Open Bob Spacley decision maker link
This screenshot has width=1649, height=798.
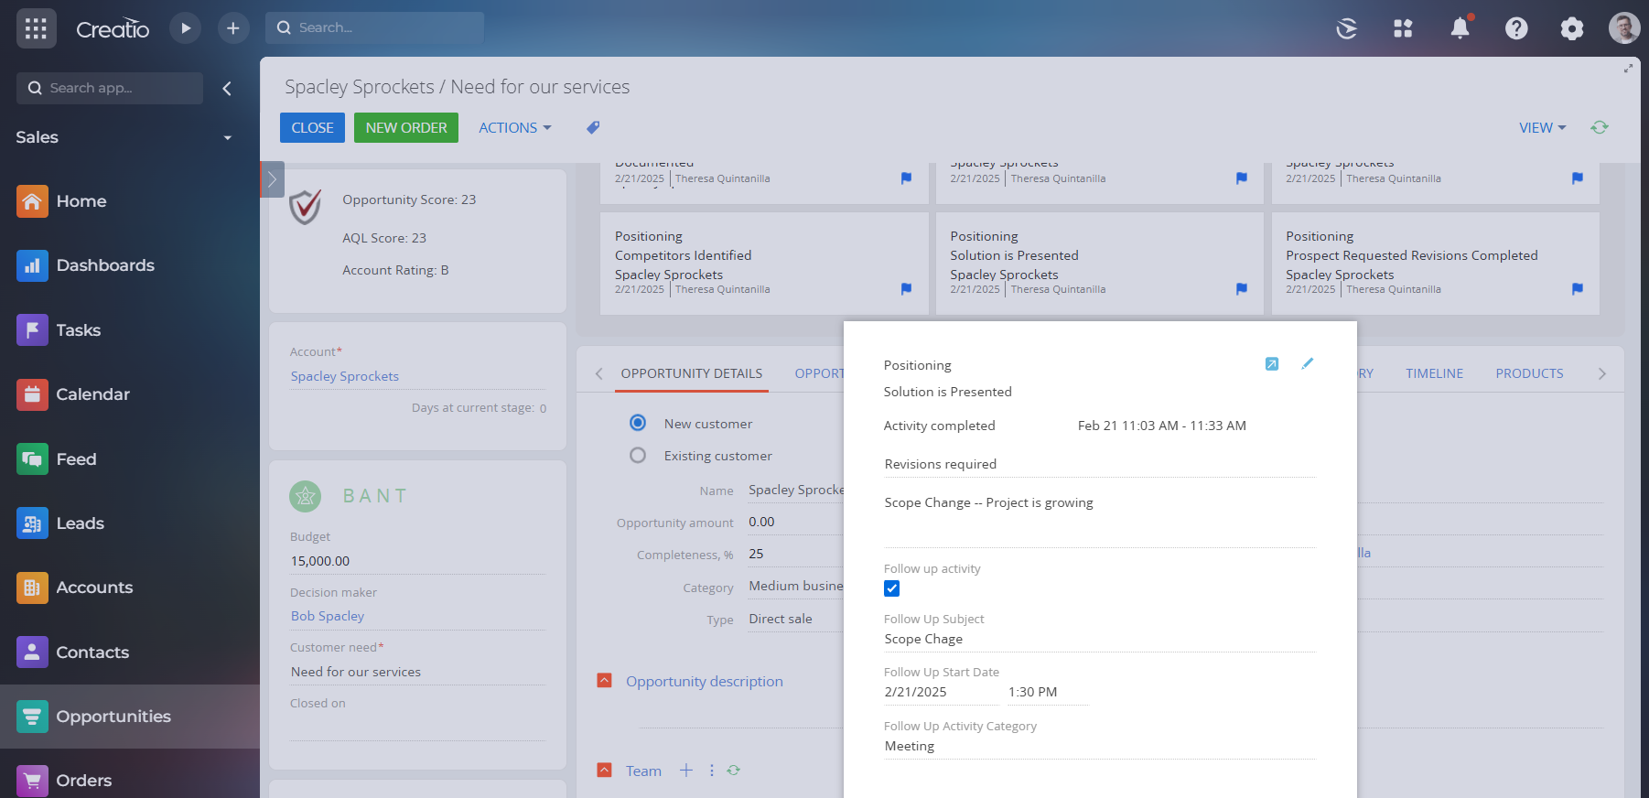pyautogui.click(x=328, y=616)
